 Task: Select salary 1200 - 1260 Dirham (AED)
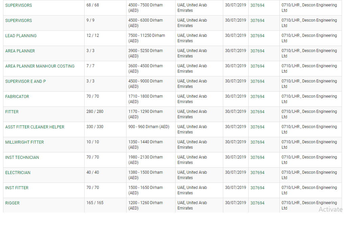pos(145,205)
